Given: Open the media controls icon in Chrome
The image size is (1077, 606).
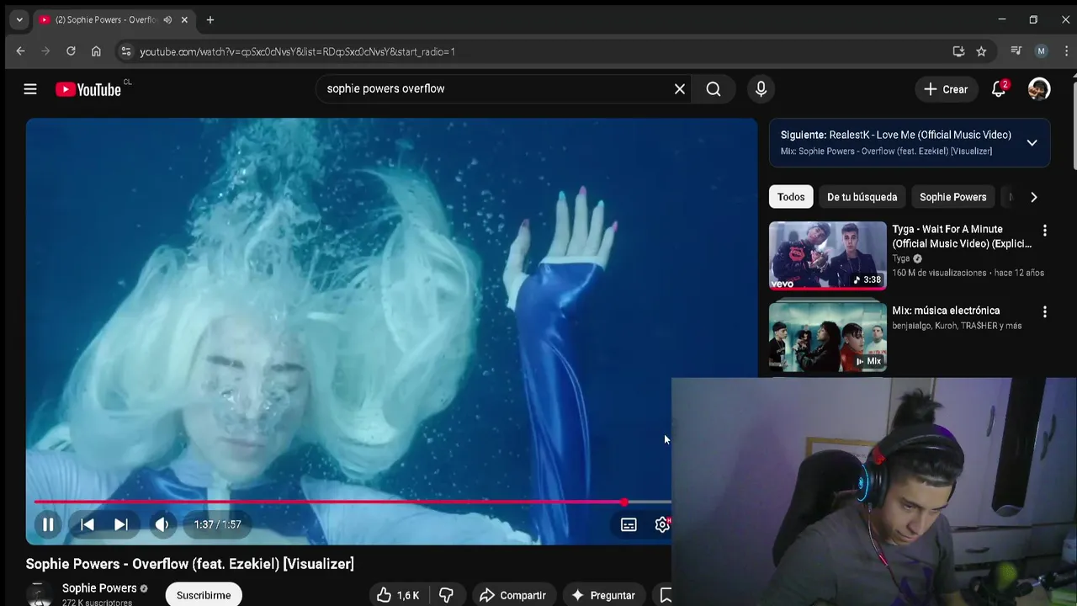Looking at the screenshot, I should pyautogui.click(x=1016, y=51).
